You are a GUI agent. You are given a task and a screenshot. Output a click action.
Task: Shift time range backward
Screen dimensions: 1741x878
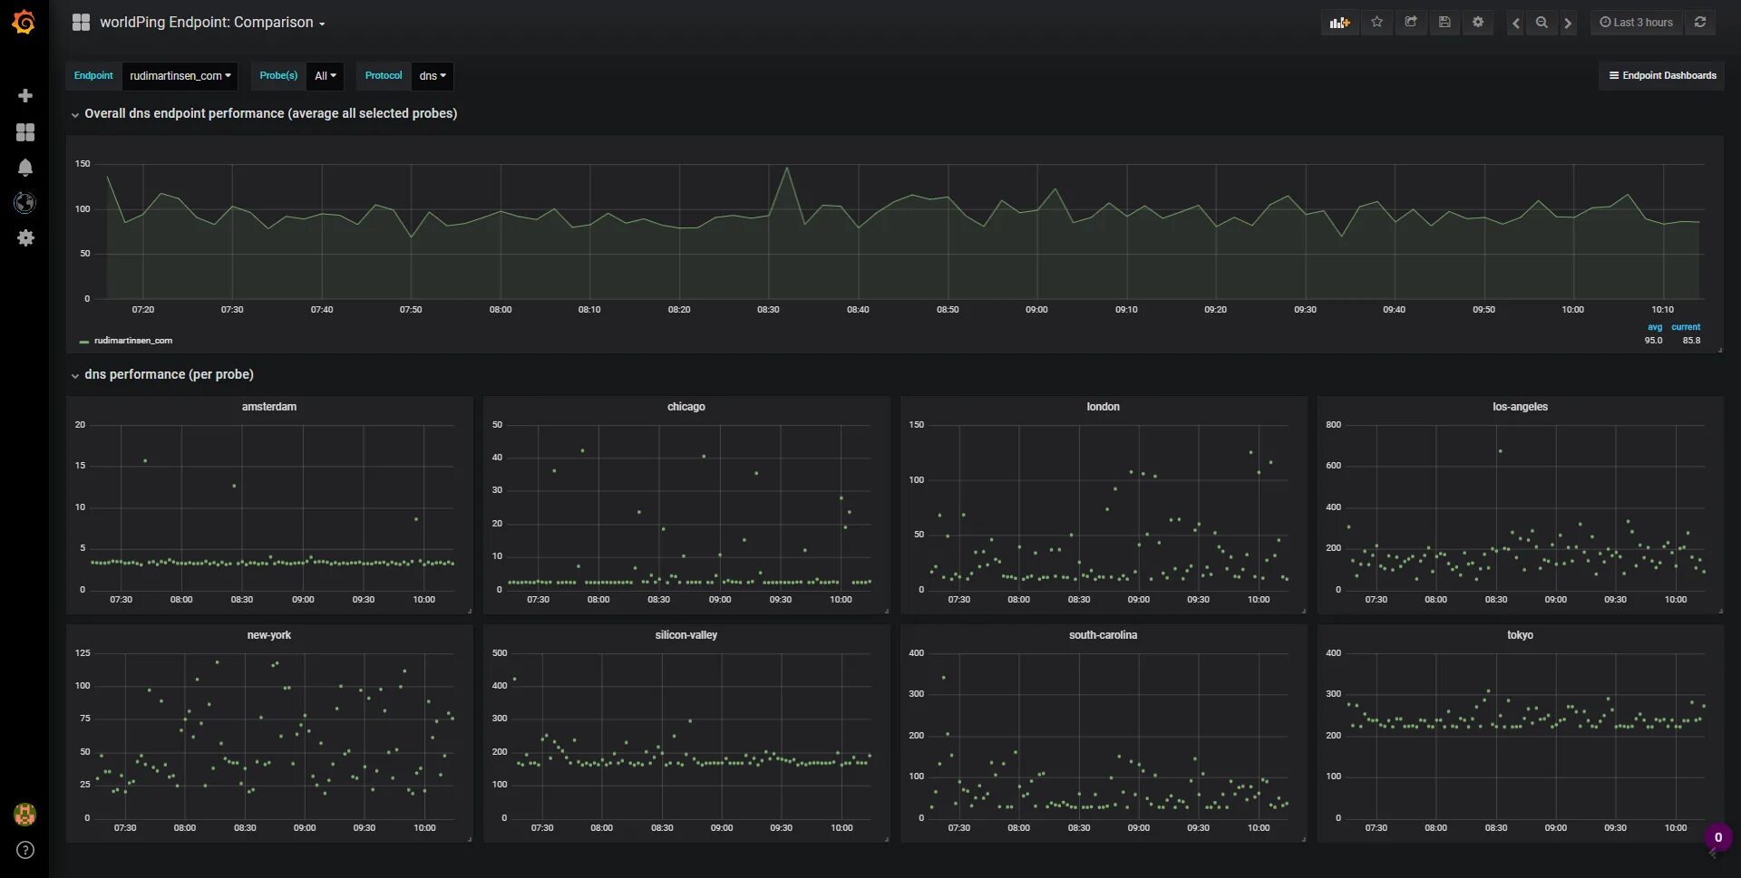coord(1515,23)
